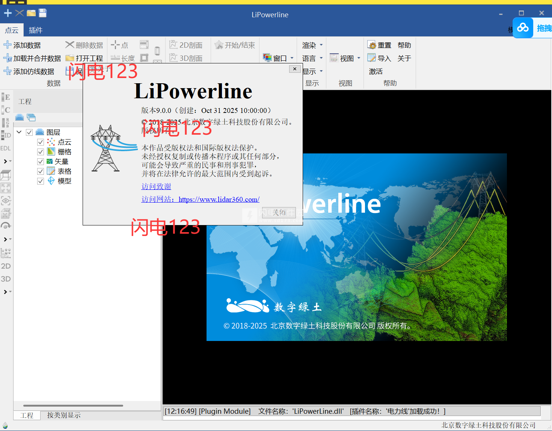Click the save icon in the title bar
This screenshot has width=552, height=431.
(x=43, y=13)
